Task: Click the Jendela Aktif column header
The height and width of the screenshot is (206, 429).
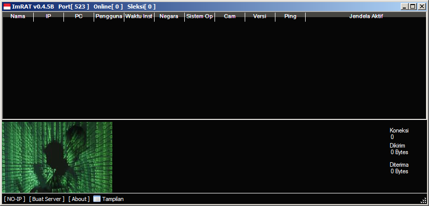Action: 366,17
